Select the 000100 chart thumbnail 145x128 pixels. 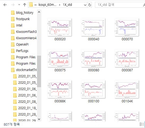93,89
